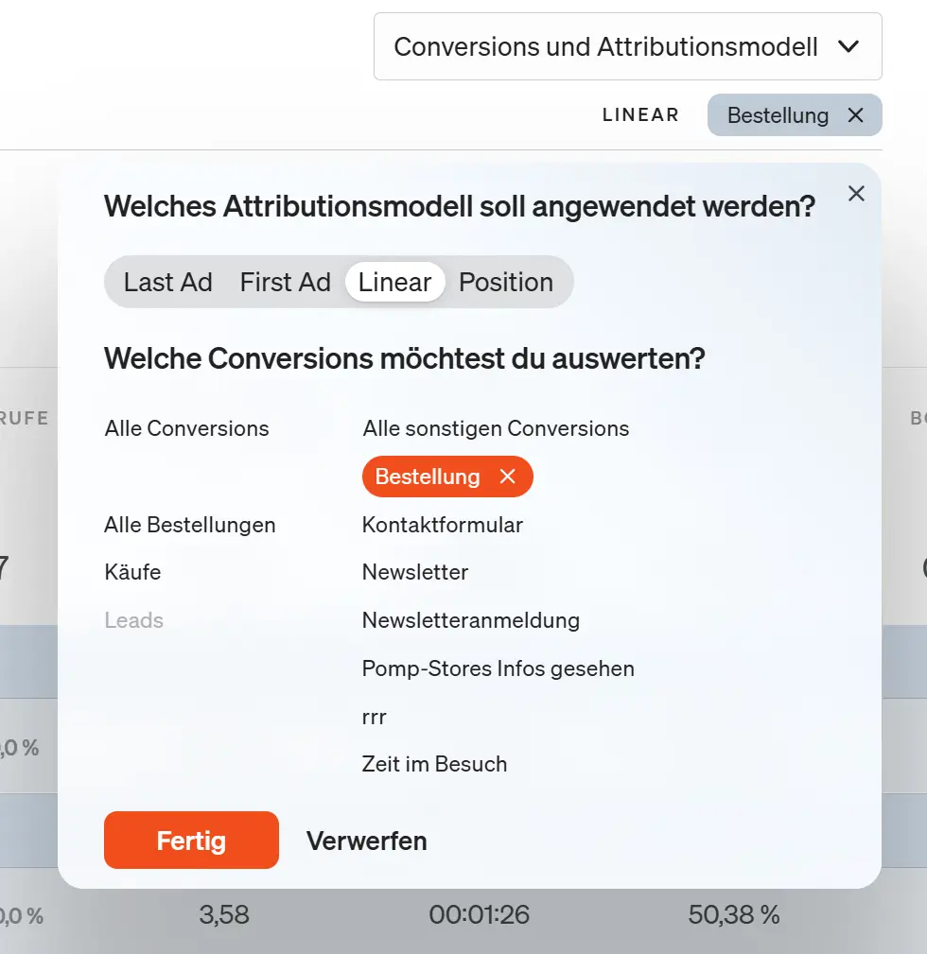Pick Käufe from the conversion list
Image resolution: width=927 pixels, height=954 pixels.
[x=134, y=572]
